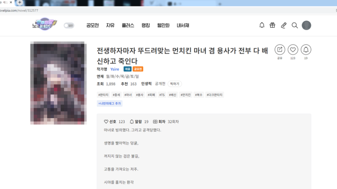337x189 pixels.
Task: Open a new browser tab
Action: [20, 2]
